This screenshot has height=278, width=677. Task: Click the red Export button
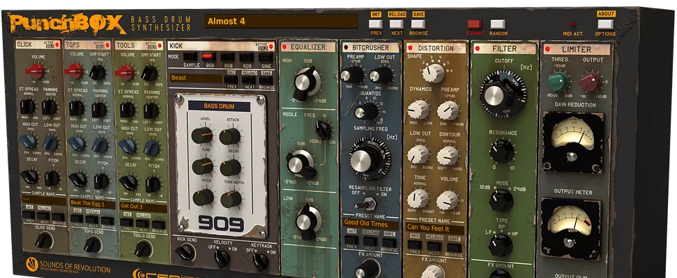474,24
